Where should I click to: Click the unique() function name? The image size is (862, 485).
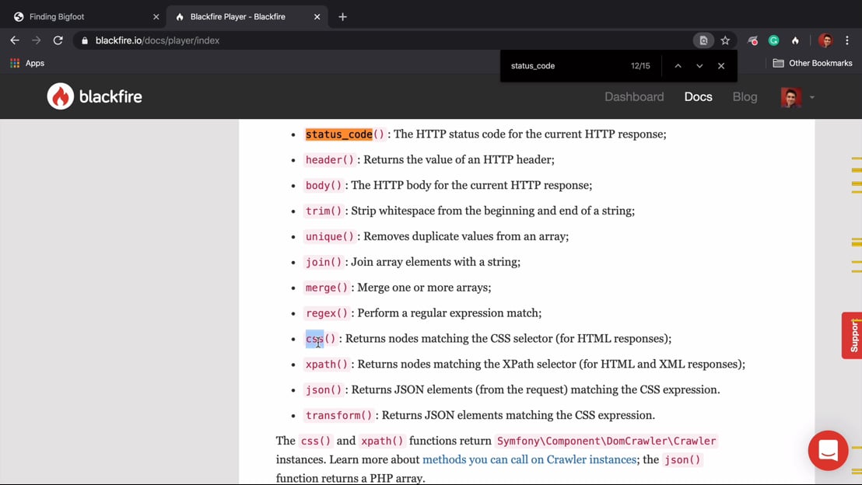point(330,236)
